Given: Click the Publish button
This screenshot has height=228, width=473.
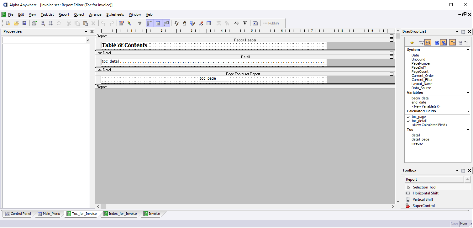Looking at the screenshot, I should (271, 23).
